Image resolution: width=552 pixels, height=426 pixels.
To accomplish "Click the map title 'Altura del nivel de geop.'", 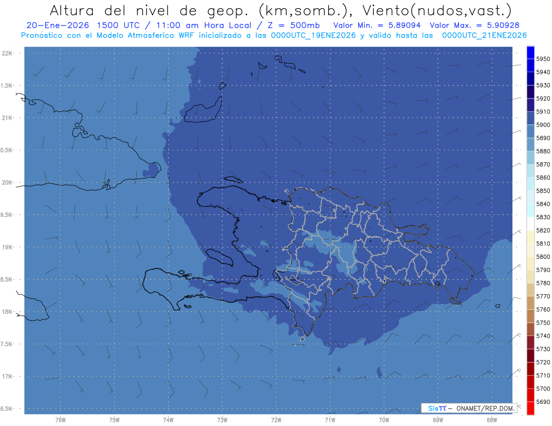I will click(x=149, y=10).
